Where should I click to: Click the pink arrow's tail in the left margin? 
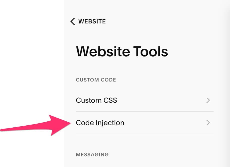(x=22, y=128)
